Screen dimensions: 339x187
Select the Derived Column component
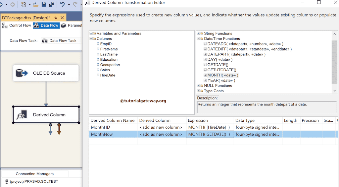[46, 115]
